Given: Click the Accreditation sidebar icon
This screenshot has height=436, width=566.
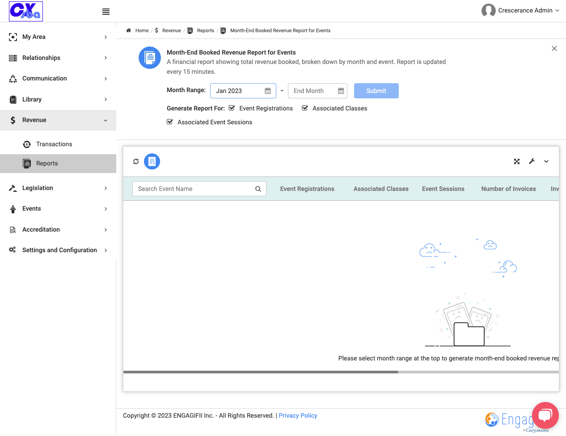Looking at the screenshot, I should [13, 230].
